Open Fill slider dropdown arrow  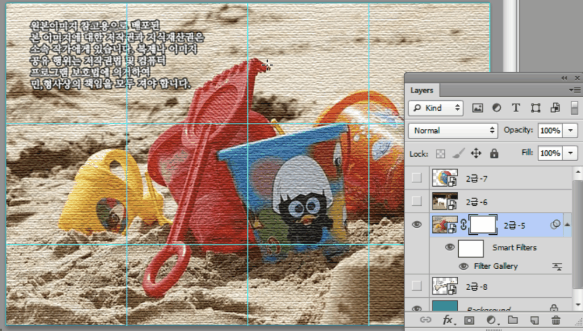[570, 153]
